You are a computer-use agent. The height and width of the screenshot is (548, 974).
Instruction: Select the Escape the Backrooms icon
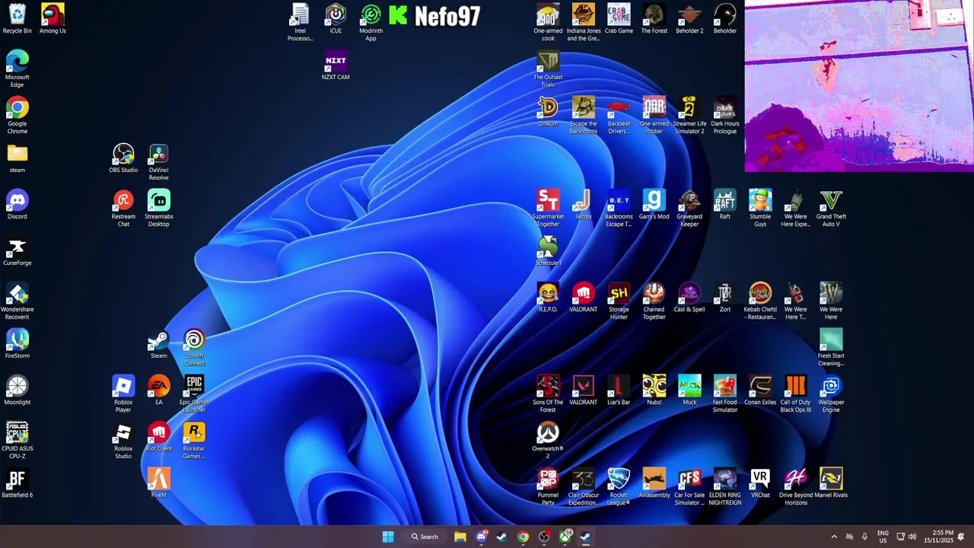[584, 115]
